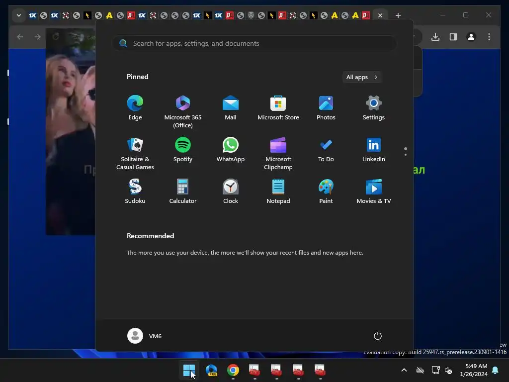Switch to the first 1X Chrome tab

32,15
